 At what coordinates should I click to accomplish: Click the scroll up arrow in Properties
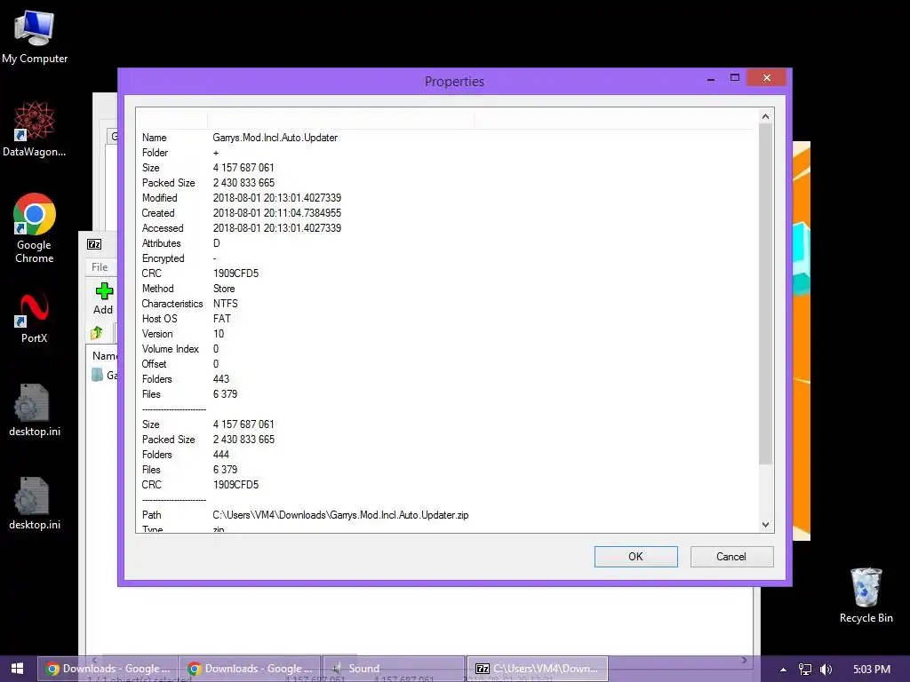coord(765,116)
